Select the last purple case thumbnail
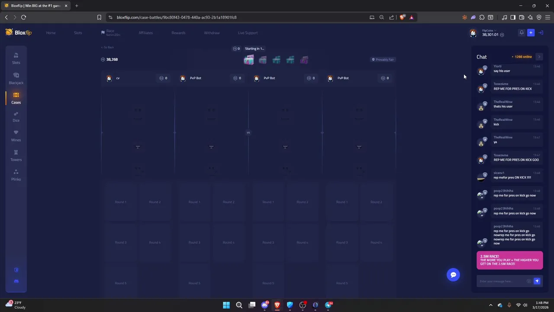This screenshot has height=312, width=554. [x=304, y=60]
